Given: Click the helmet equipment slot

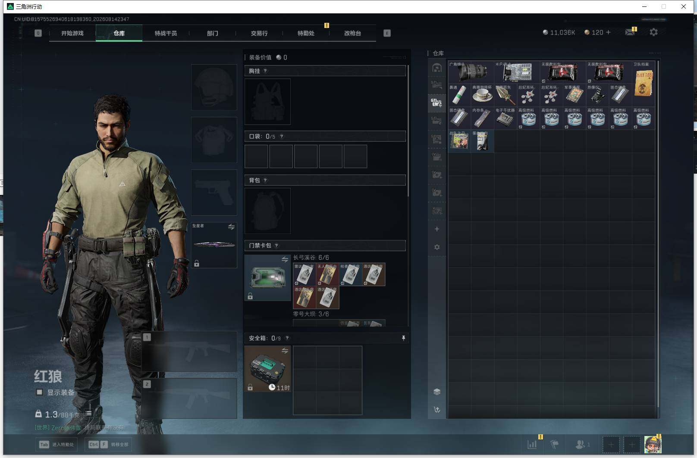Looking at the screenshot, I should click(214, 87).
